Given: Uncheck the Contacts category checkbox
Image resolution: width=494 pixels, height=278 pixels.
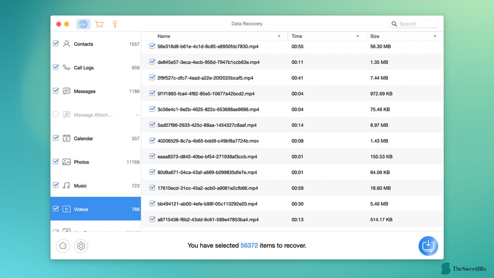Looking at the screenshot, I should (56, 43).
